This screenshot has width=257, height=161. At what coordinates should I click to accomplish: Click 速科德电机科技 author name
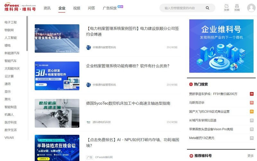[102, 122]
